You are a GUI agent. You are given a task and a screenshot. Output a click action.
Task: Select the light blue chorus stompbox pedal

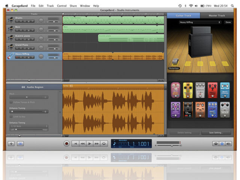225,90
